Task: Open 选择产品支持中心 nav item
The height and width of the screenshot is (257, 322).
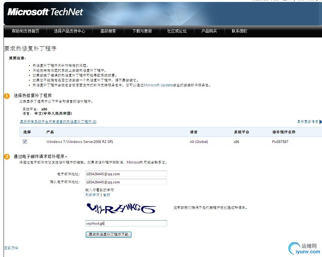Action: click(x=69, y=31)
